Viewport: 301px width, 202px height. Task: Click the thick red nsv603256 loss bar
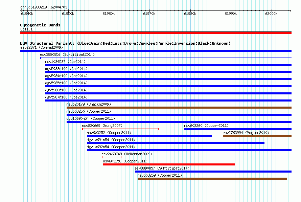169,164
